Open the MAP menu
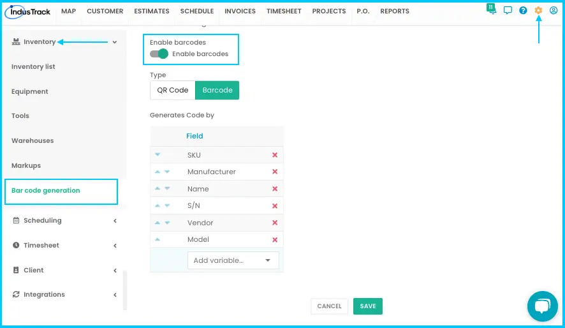 tap(68, 11)
